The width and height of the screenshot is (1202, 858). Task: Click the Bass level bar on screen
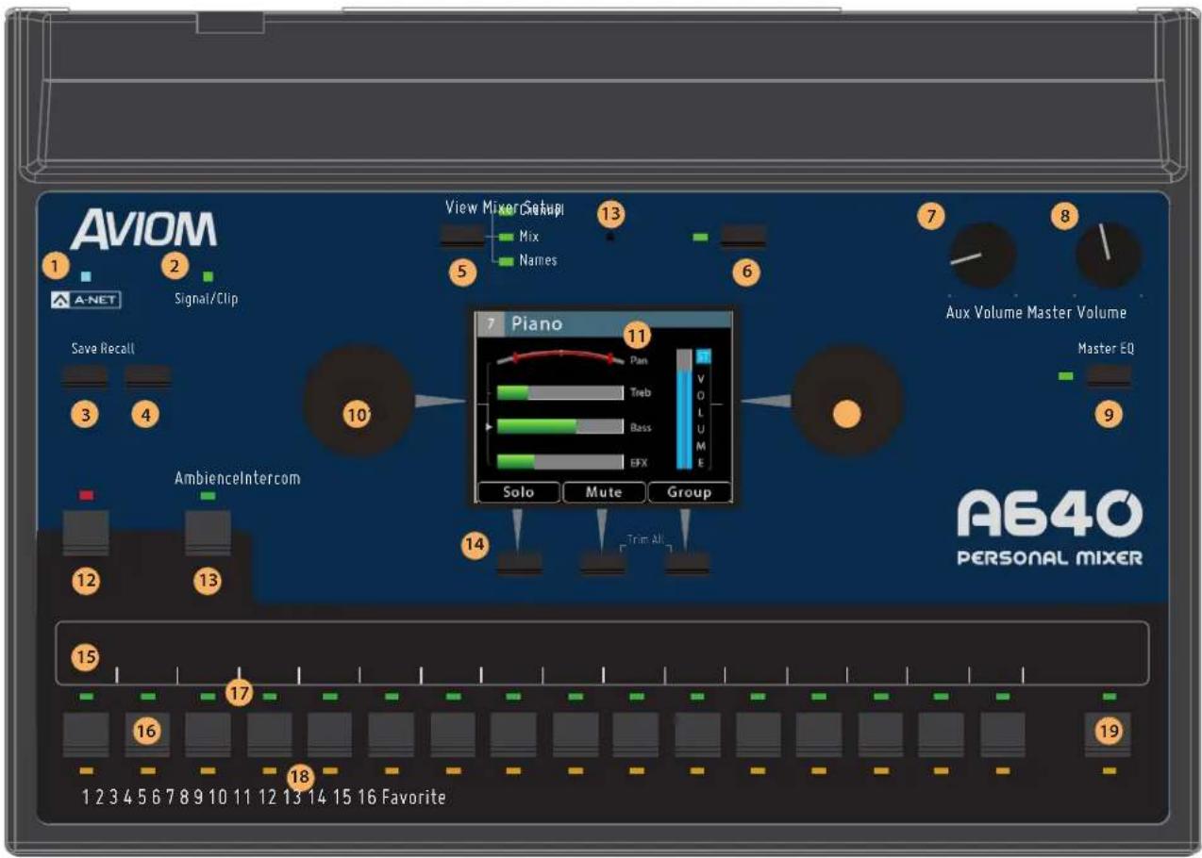[x=560, y=426]
